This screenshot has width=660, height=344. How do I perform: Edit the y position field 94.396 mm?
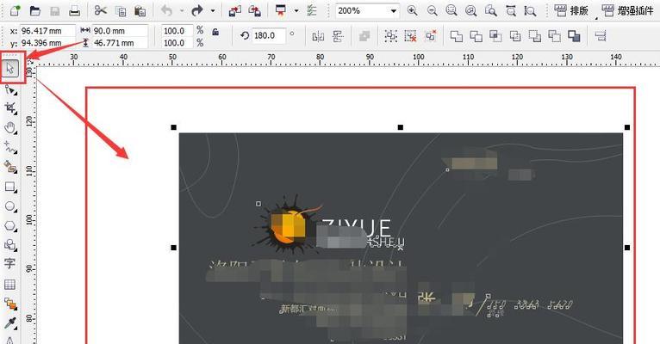47,43
